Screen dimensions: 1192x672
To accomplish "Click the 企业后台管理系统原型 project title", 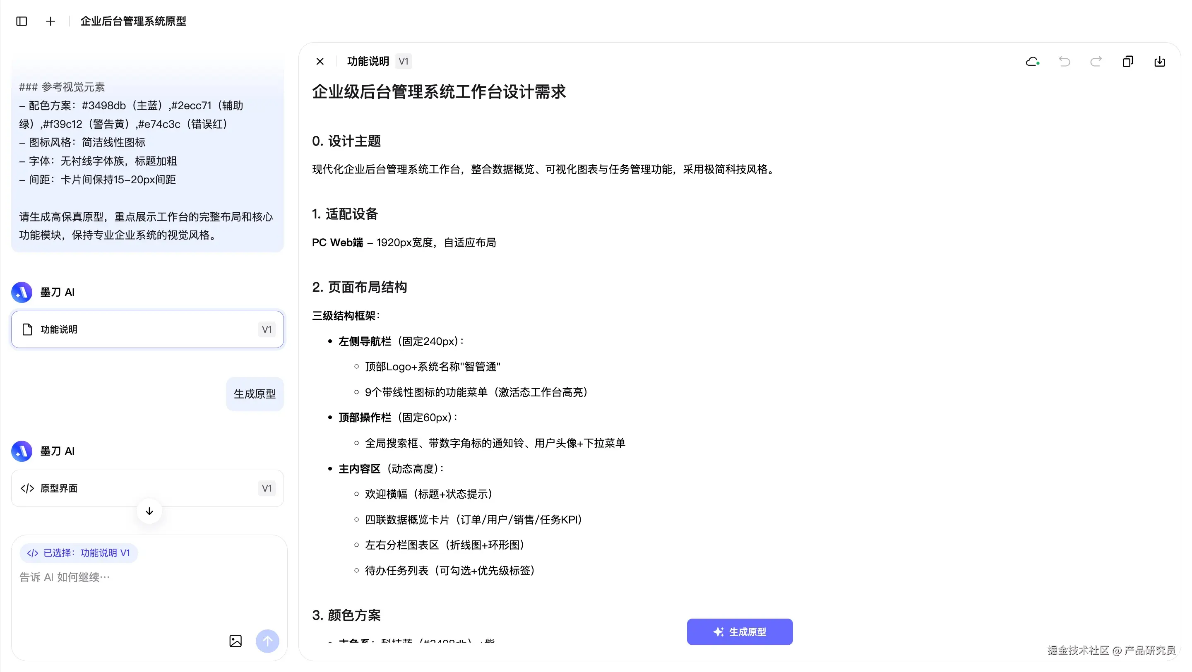I will tap(133, 21).
